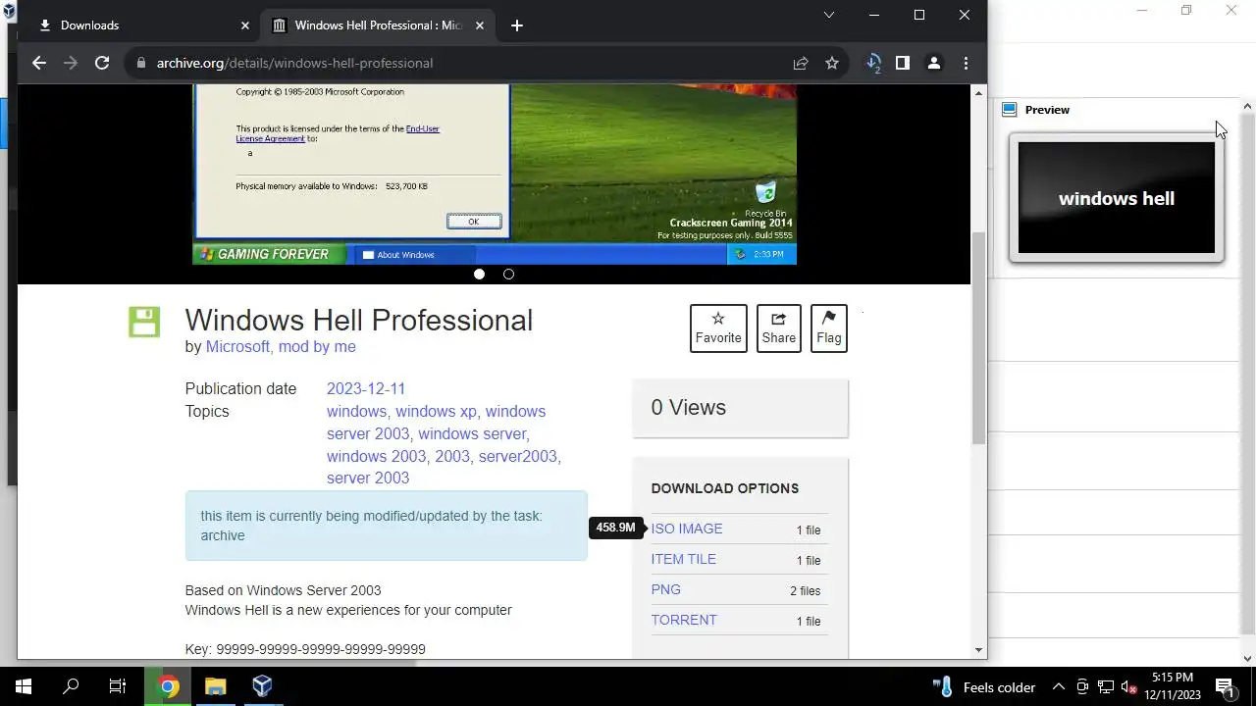Click background window scrollbar up arrow
This screenshot has width=1256, height=706.
coord(1247,106)
